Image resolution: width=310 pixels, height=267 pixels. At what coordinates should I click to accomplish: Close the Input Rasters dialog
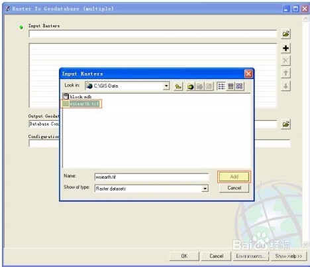(248, 74)
